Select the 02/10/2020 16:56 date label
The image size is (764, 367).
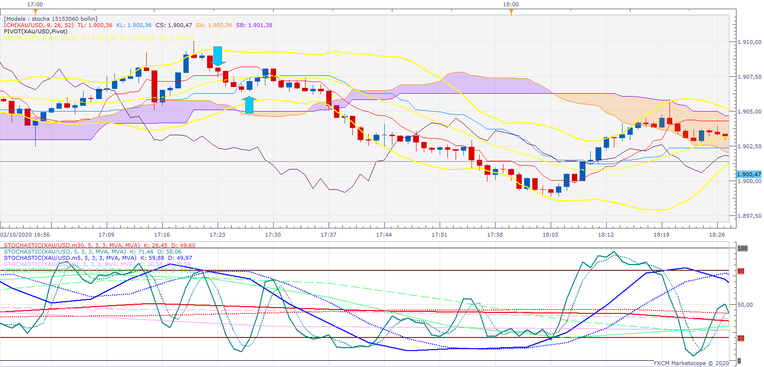pos(25,235)
